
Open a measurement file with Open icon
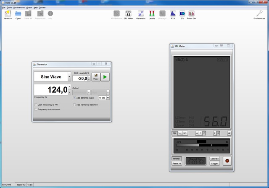coord(18,15)
